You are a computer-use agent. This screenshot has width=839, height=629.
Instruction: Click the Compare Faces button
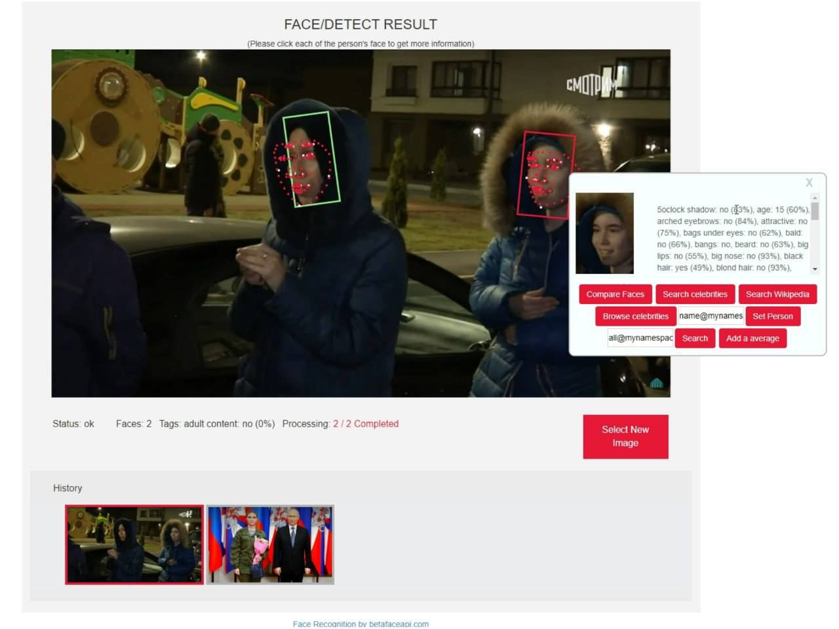click(615, 294)
